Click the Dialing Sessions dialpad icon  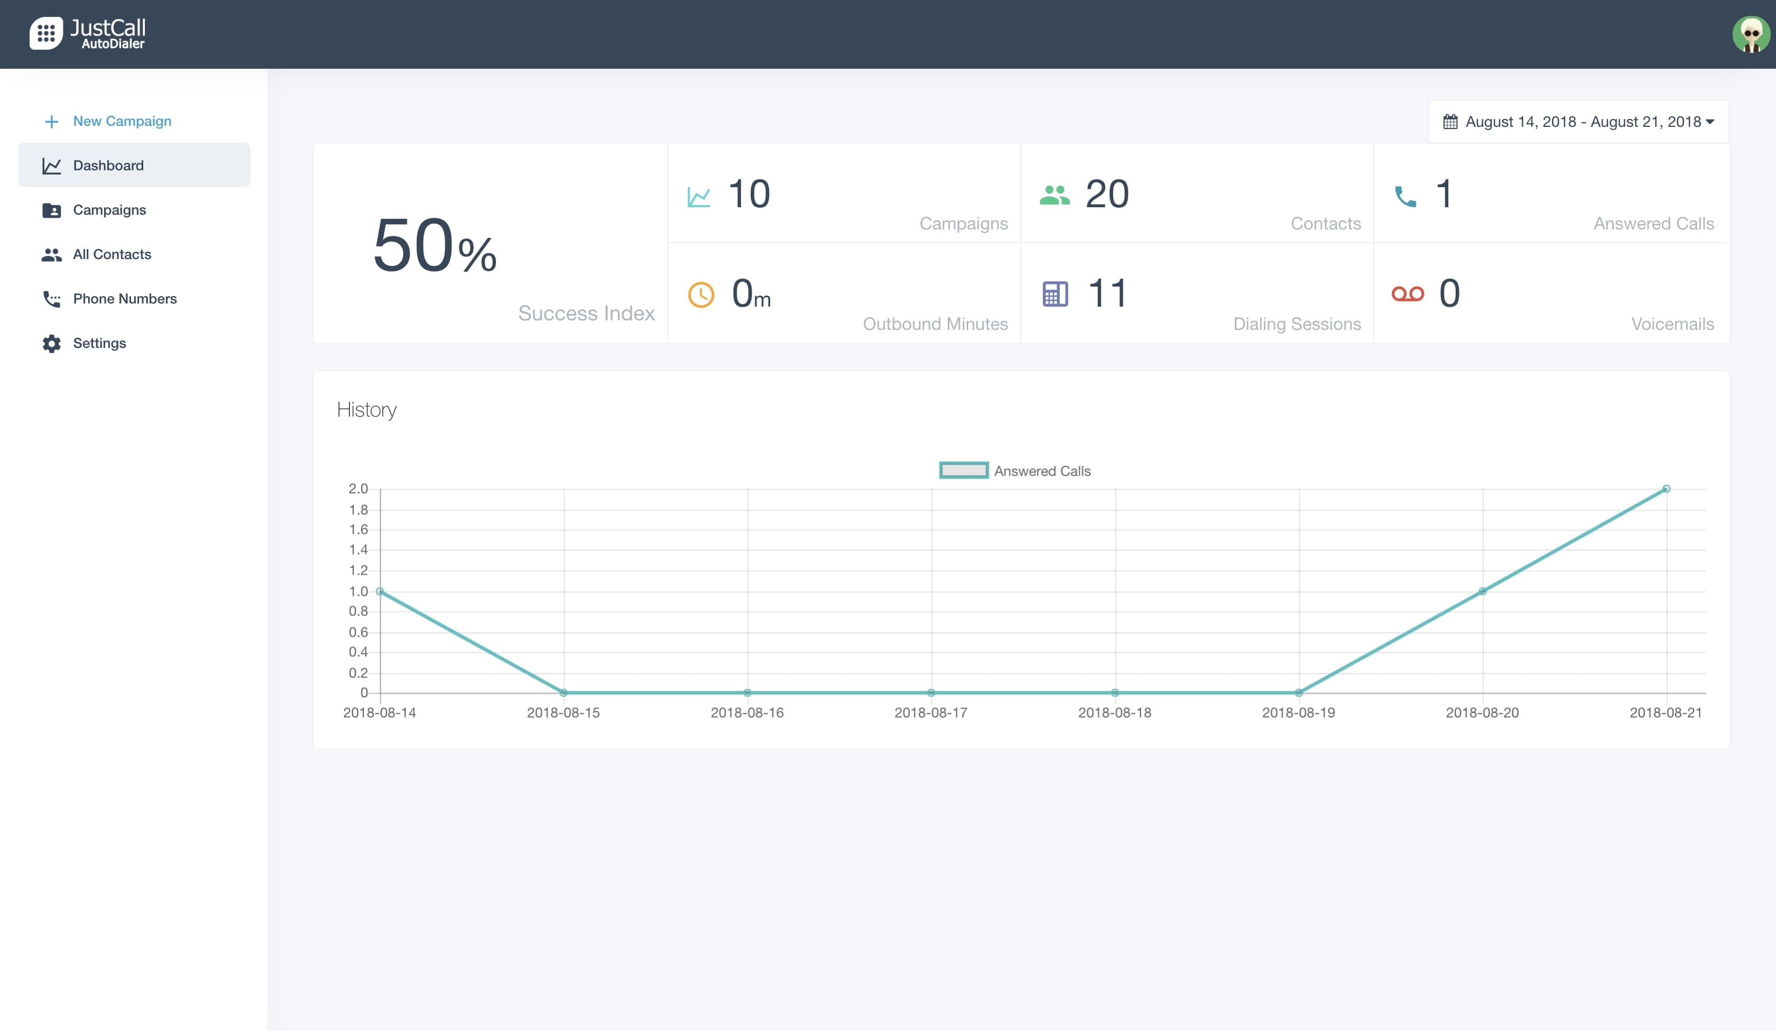point(1055,294)
